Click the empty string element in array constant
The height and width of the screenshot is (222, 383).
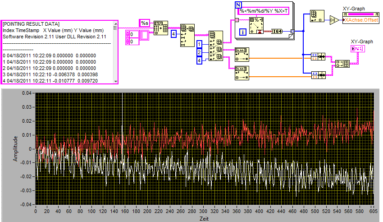click(x=144, y=35)
